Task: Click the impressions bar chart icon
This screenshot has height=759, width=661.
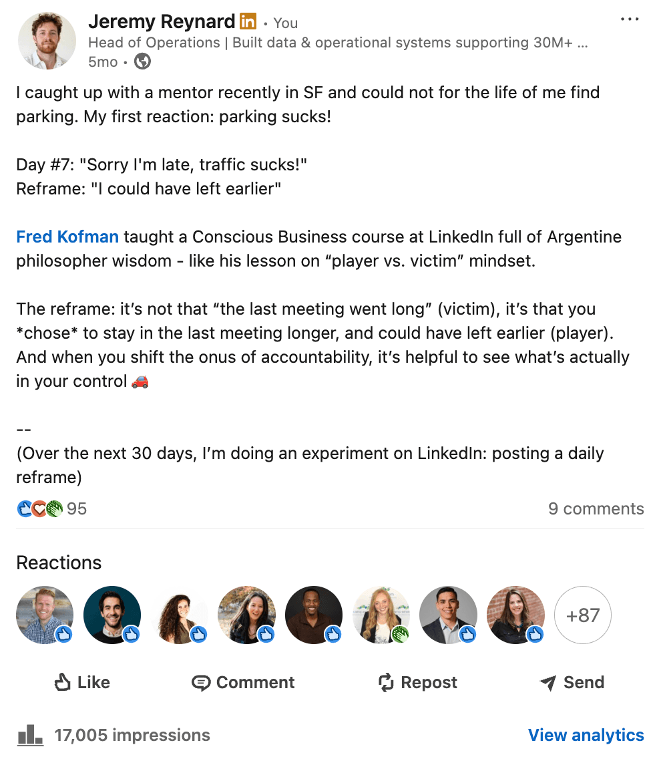Action: pyautogui.click(x=30, y=735)
